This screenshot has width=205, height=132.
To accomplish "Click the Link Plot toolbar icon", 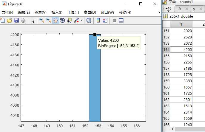I will coord(89,20).
